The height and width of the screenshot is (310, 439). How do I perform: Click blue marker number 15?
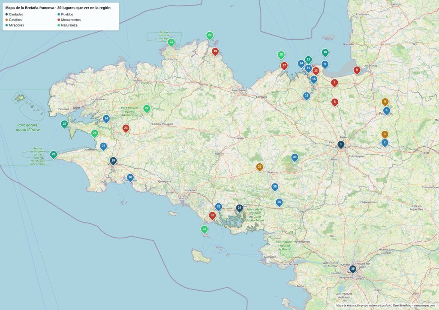pyautogui.click(x=314, y=79)
